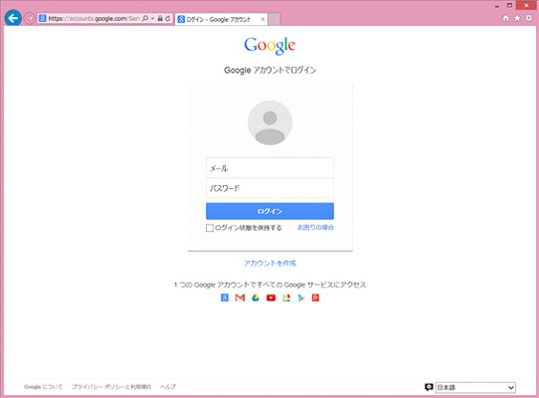Click the Google Play service icon

(x=301, y=298)
